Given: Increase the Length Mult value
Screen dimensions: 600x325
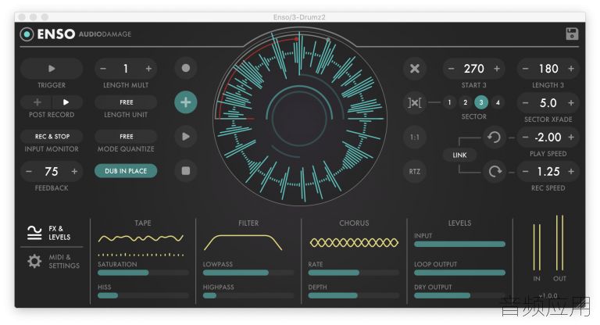Looking at the screenshot, I should pos(148,69).
